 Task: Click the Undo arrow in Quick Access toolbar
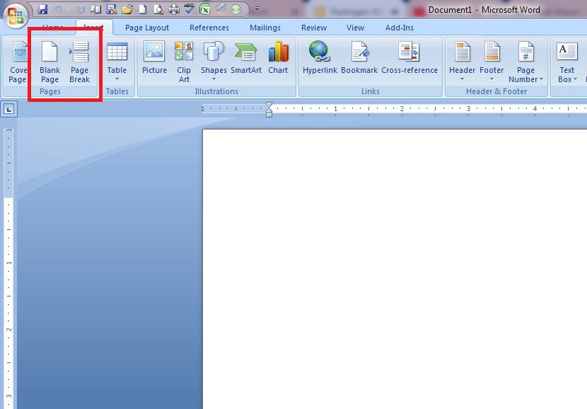click(x=58, y=9)
